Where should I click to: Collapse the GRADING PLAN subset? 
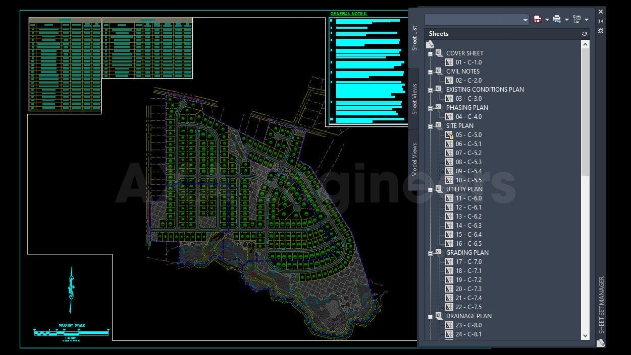[431, 252]
